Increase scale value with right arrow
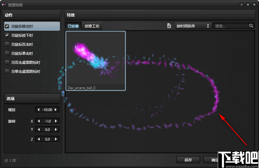 [56, 110]
